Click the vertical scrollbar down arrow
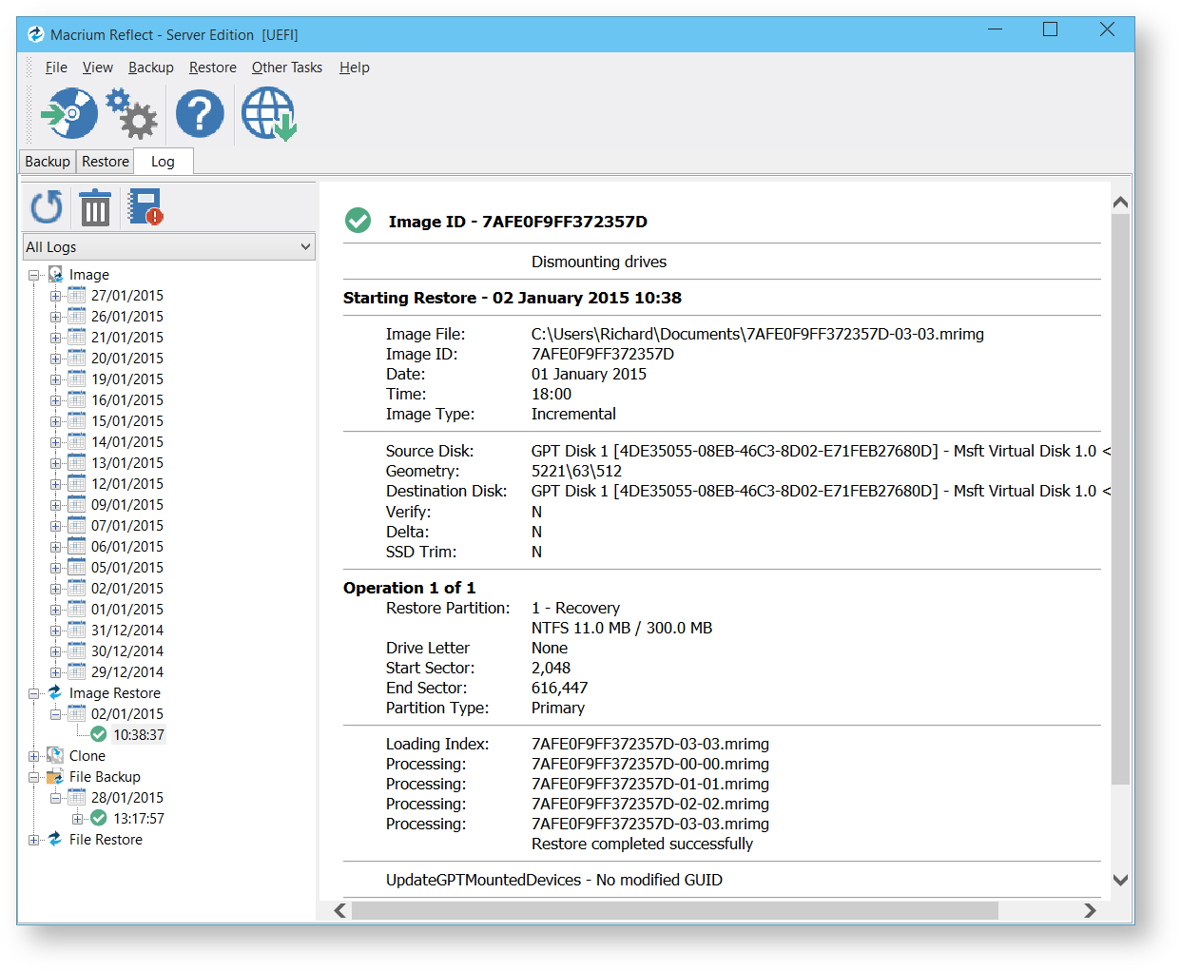 [1120, 881]
